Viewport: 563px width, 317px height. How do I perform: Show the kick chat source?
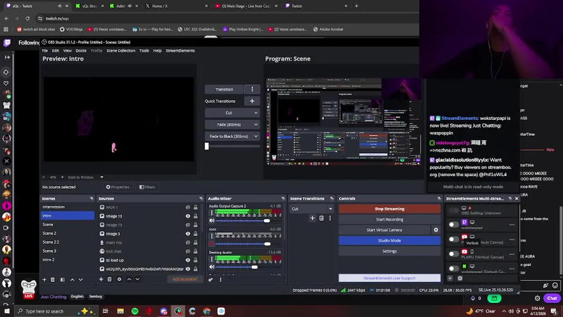coord(188,251)
